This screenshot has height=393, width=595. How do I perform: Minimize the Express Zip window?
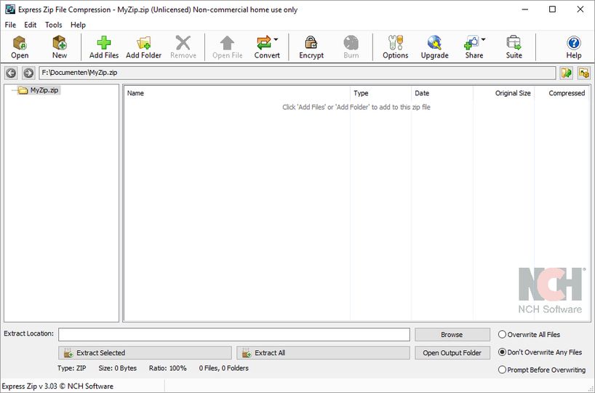[524, 9]
